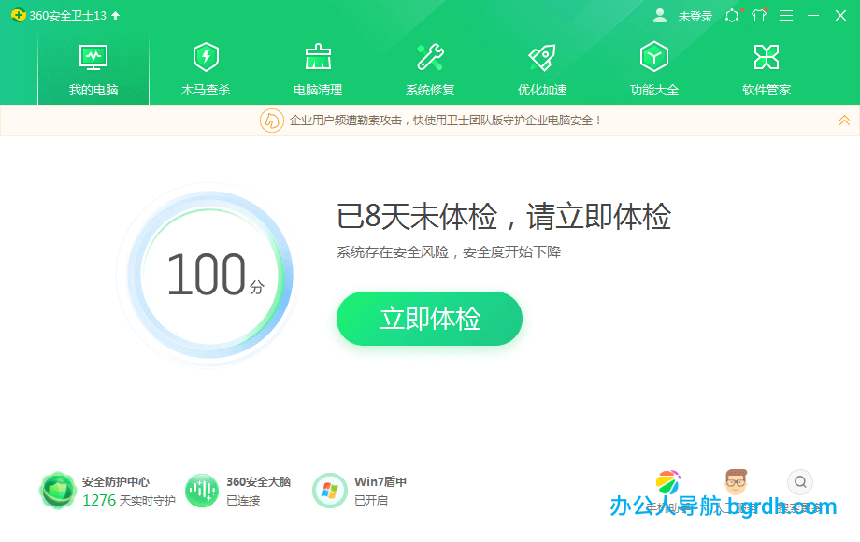Open the main hamburger menu
The width and height of the screenshot is (860, 542).
point(786,15)
